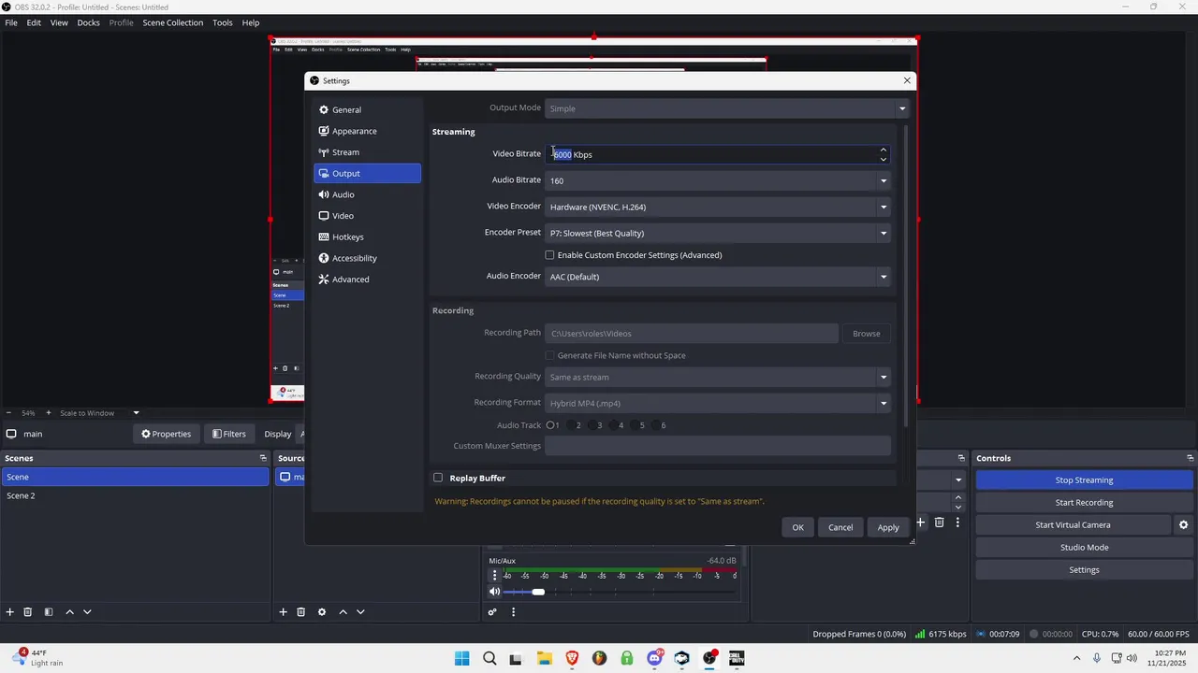Click Stop Streaming button
The width and height of the screenshot is (1198, 673).
[x=1084, y=480]
